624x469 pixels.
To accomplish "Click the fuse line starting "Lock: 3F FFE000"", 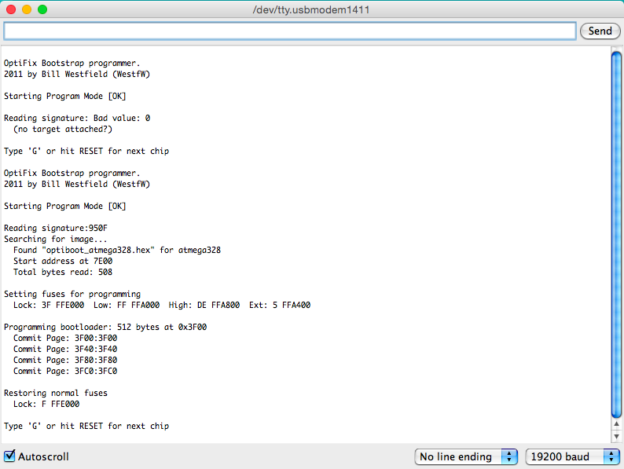I will (162, 305).
